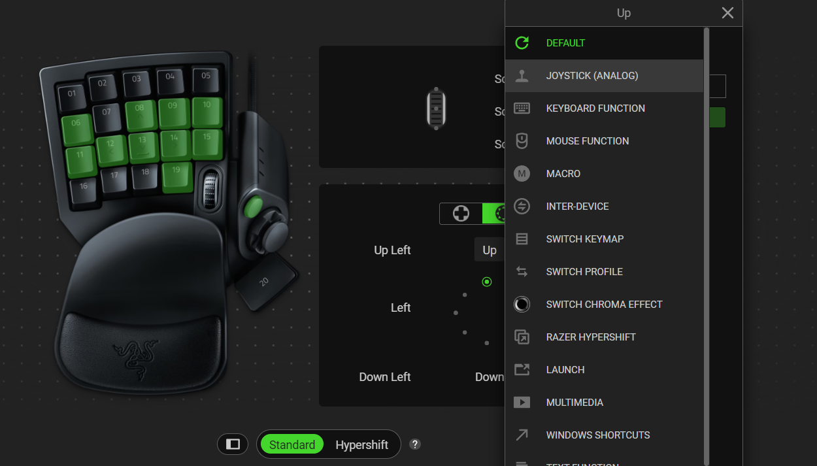
Task: Select the Up Left direction dot
Action: 465,295
